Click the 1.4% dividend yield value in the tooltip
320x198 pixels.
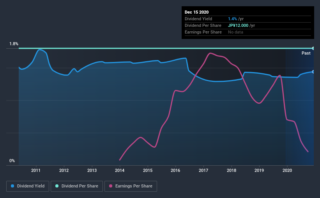tap(232, 19)
